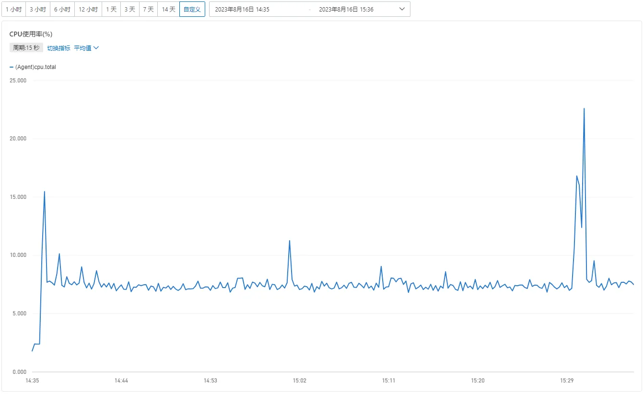
Task: Edit start time 2023年8月16日 14:35
Action: point(242,9)
